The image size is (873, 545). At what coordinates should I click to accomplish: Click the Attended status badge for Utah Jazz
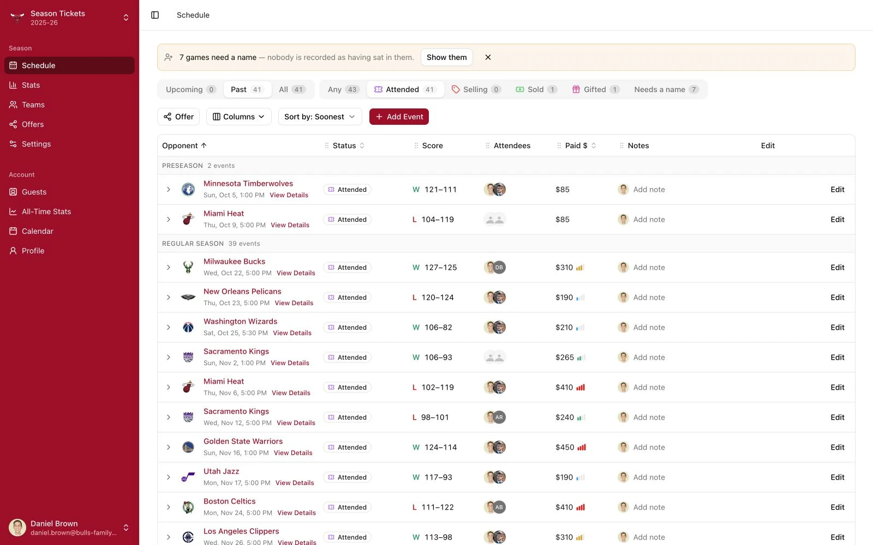tap(347, 477)
